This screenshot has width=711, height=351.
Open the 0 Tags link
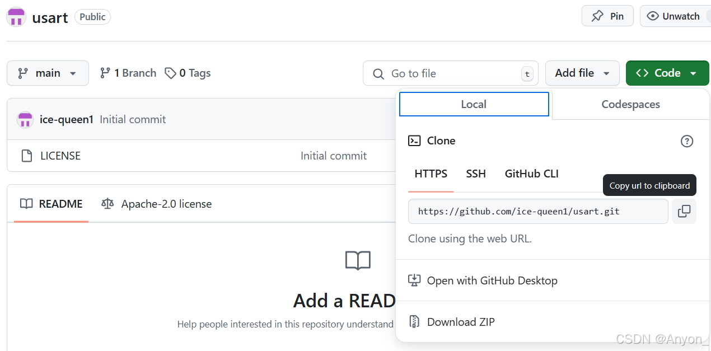click(188, 73)
